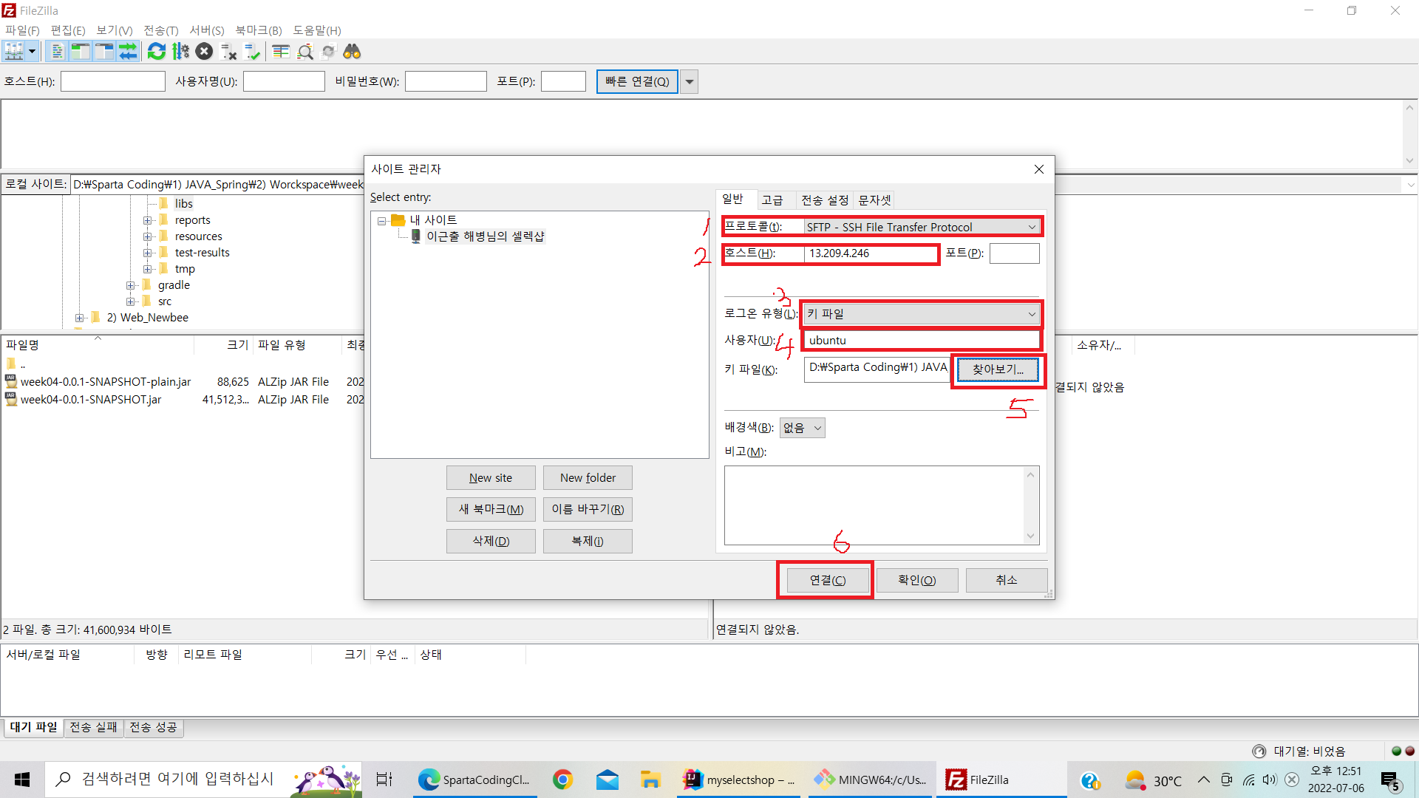The width and height of the screenshot is (1419, 798).
Task: Select week04-0.0.1-SNAPSHOT.jar file
Action: tap(91, 400)
